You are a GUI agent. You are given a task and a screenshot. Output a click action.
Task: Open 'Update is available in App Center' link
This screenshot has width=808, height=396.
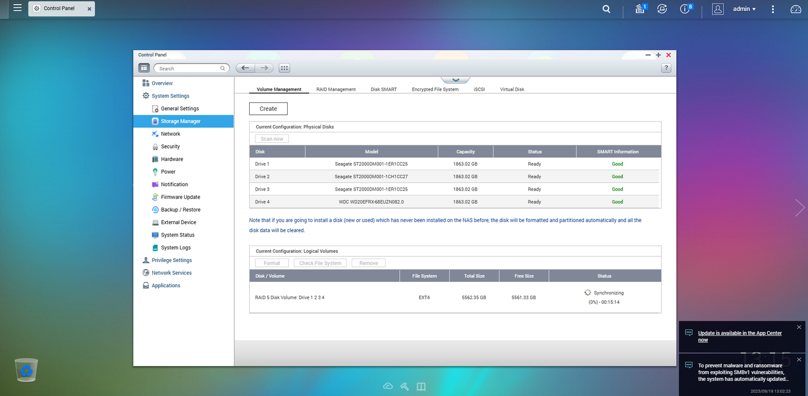pyautogui.click(x=739, y=337)
